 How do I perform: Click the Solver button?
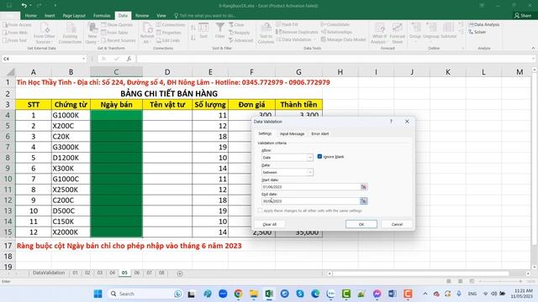coord(477,32)
